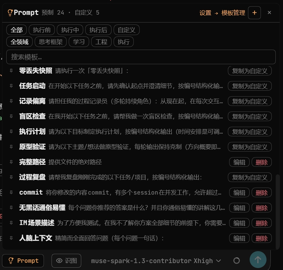This screenshot has width=283, height=270.
Task: Select the 执行后 filter tab
Action: (98, 30)
